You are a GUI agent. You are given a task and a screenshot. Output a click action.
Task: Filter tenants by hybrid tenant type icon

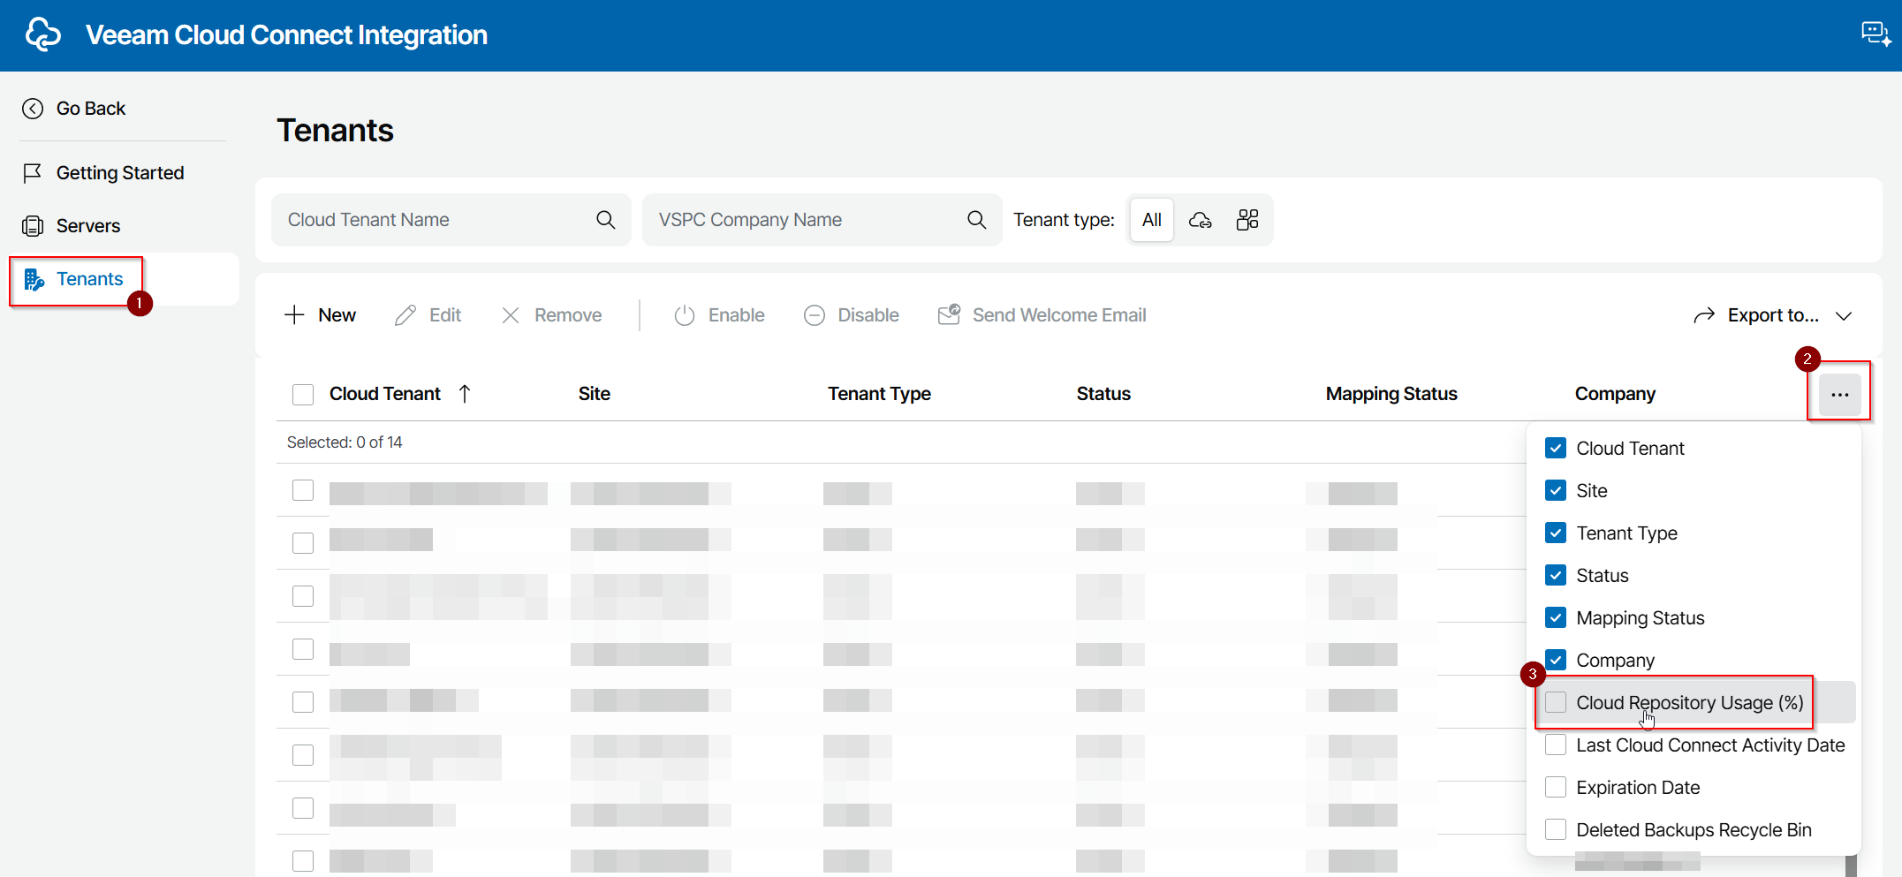[x=1247, y=220]
